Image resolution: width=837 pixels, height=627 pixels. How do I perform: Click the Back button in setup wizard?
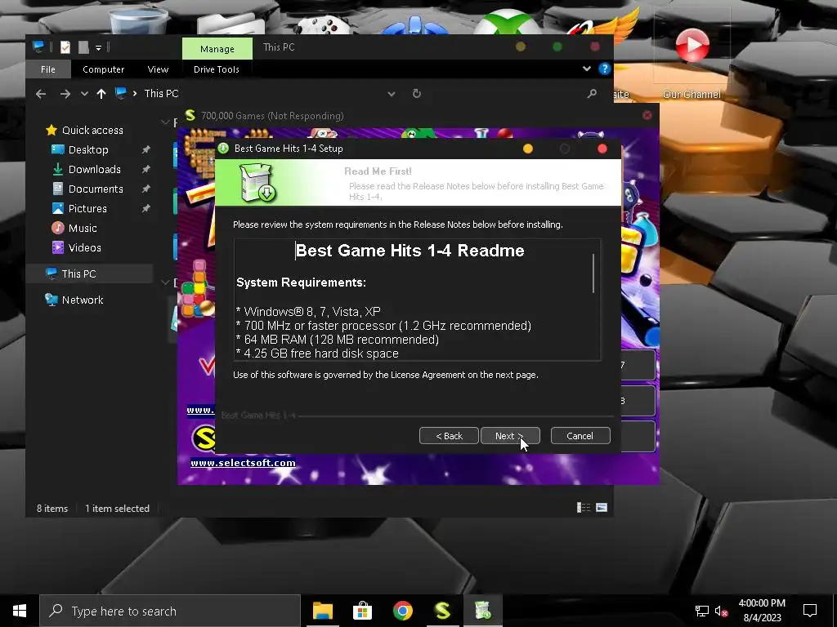pos(449,436)
